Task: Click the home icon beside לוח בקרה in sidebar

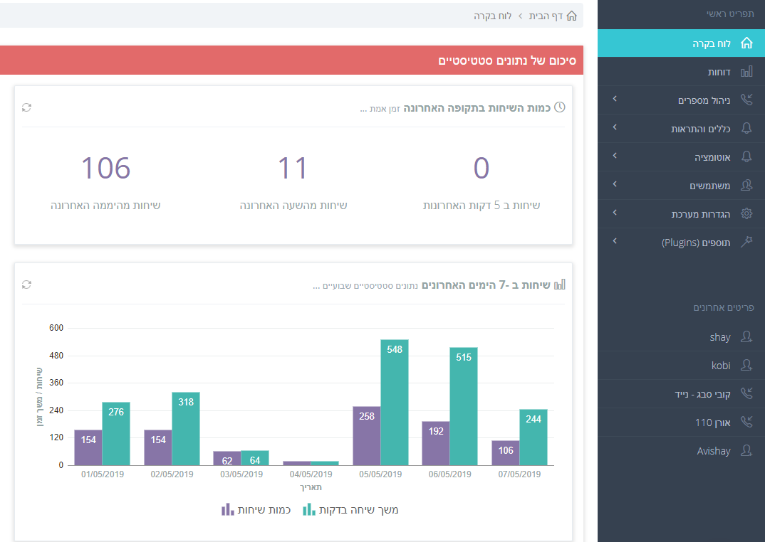Action: (x=746, y=43)
